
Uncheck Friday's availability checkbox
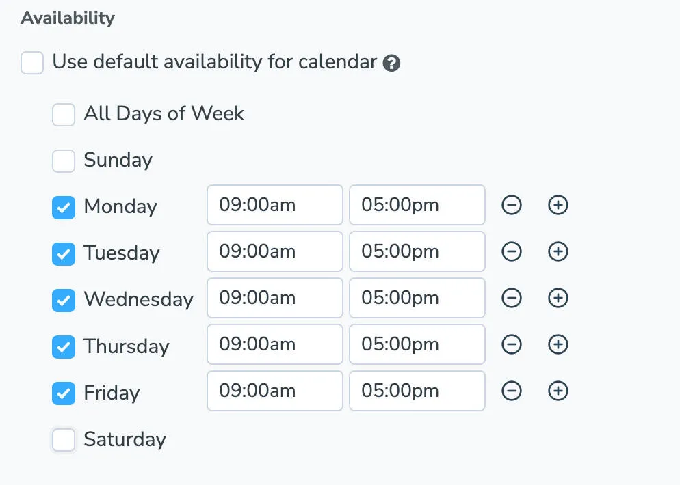point(63,393)
